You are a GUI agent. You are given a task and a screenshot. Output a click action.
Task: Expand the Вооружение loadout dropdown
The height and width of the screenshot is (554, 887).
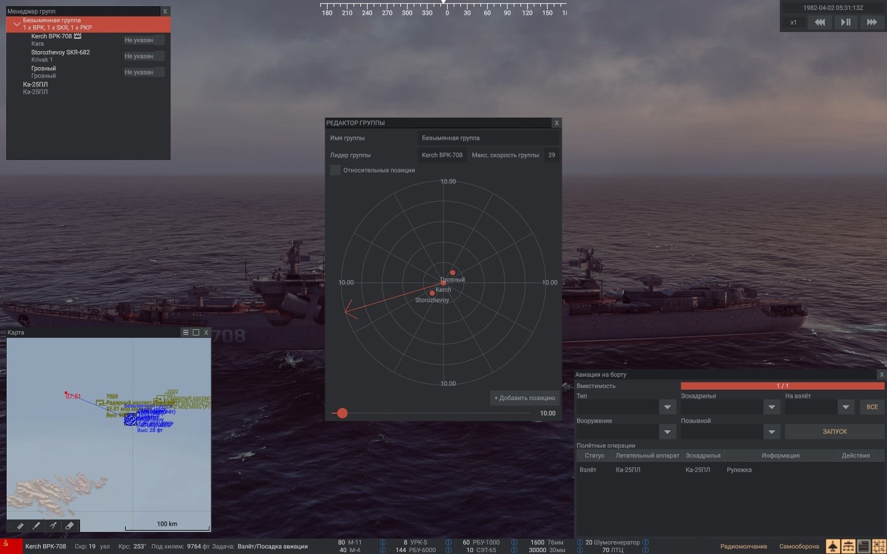[667, 432]
